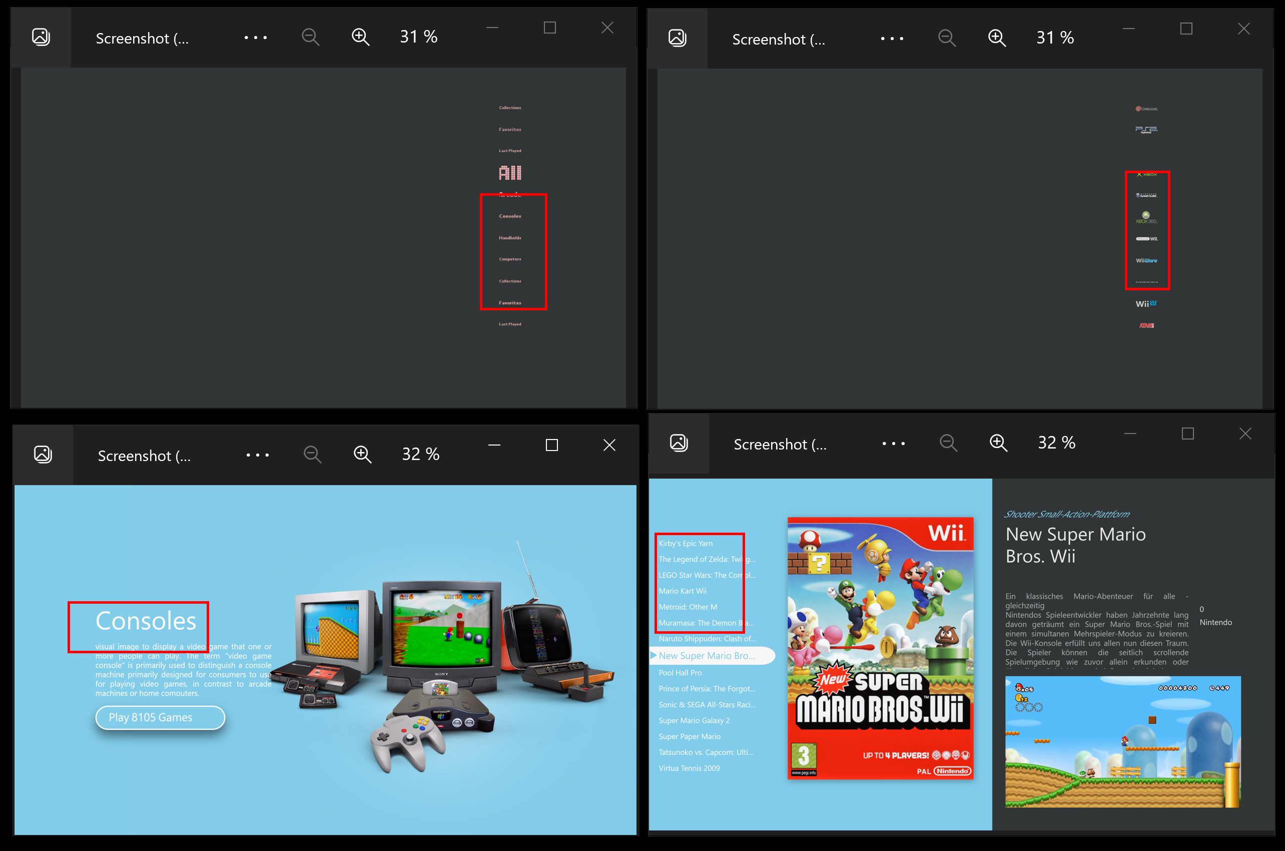Click the 31 % zoom level in the platform logos window

click(1054, 38)
